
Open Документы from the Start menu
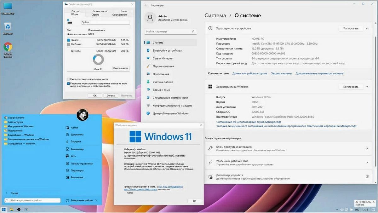click(x=75, y=135)
